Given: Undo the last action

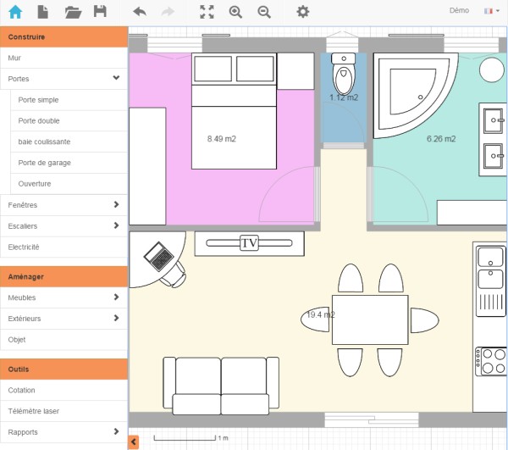Looking at the screenshot, I should pyautogui.click(x=140, y=12).
